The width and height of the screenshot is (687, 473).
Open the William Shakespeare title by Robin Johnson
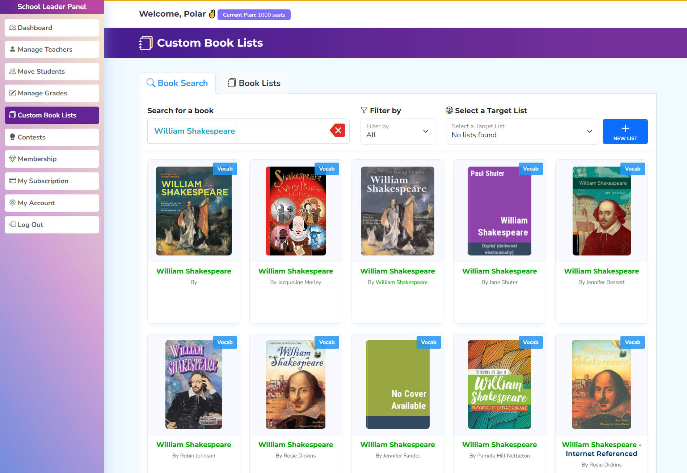pyautogui.click(x=194, y=445)
